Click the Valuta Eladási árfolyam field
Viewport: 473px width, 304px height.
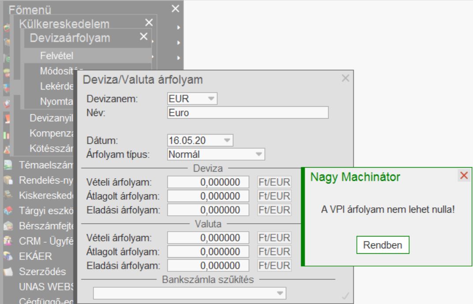pos(208,266)
